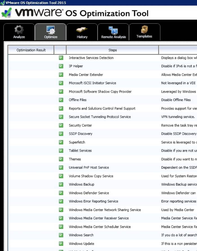The image size is (197, 251).
Task: Select the 'Interactive Services Detection' step text
Action: coord(91,58)
